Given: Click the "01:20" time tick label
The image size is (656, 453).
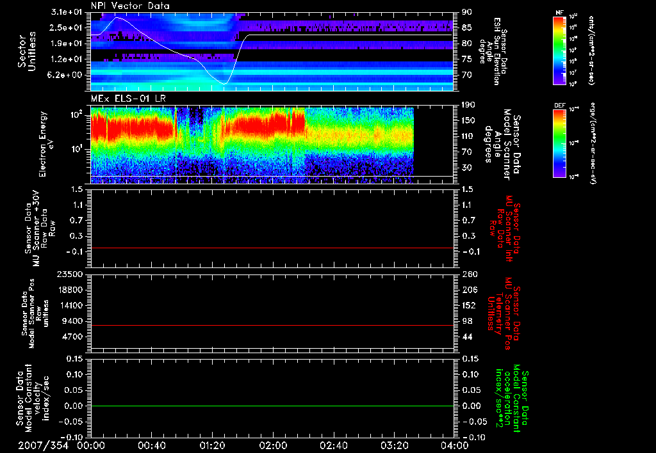Looking at the screenshot, I should 212,445.
